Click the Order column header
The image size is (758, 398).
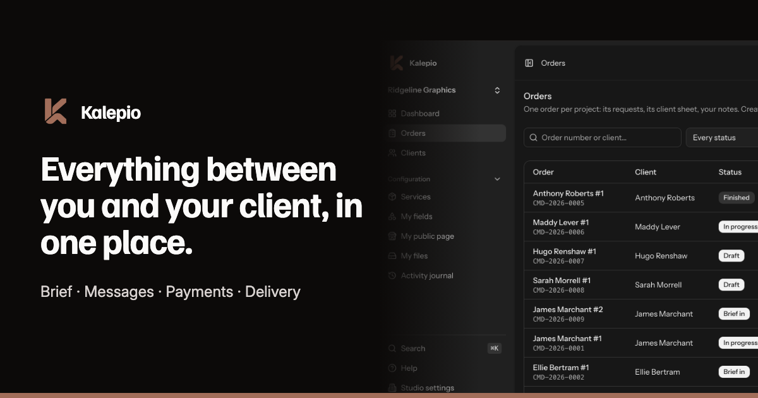(x=543, y=172)
